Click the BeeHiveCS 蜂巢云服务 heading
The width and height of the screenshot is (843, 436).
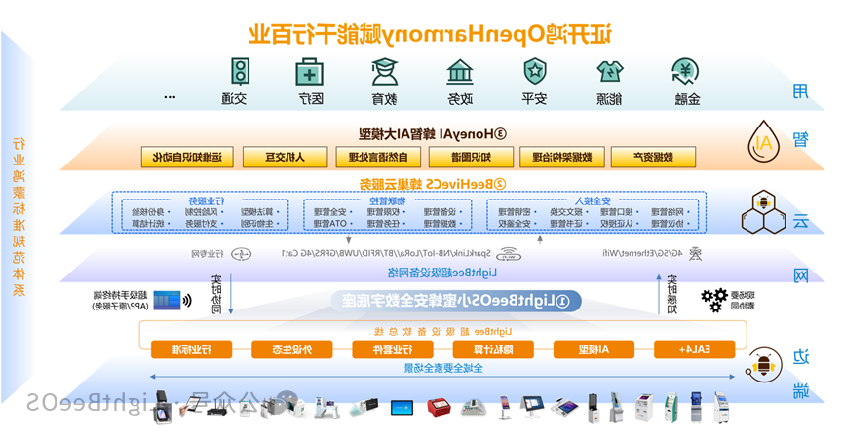433,184
